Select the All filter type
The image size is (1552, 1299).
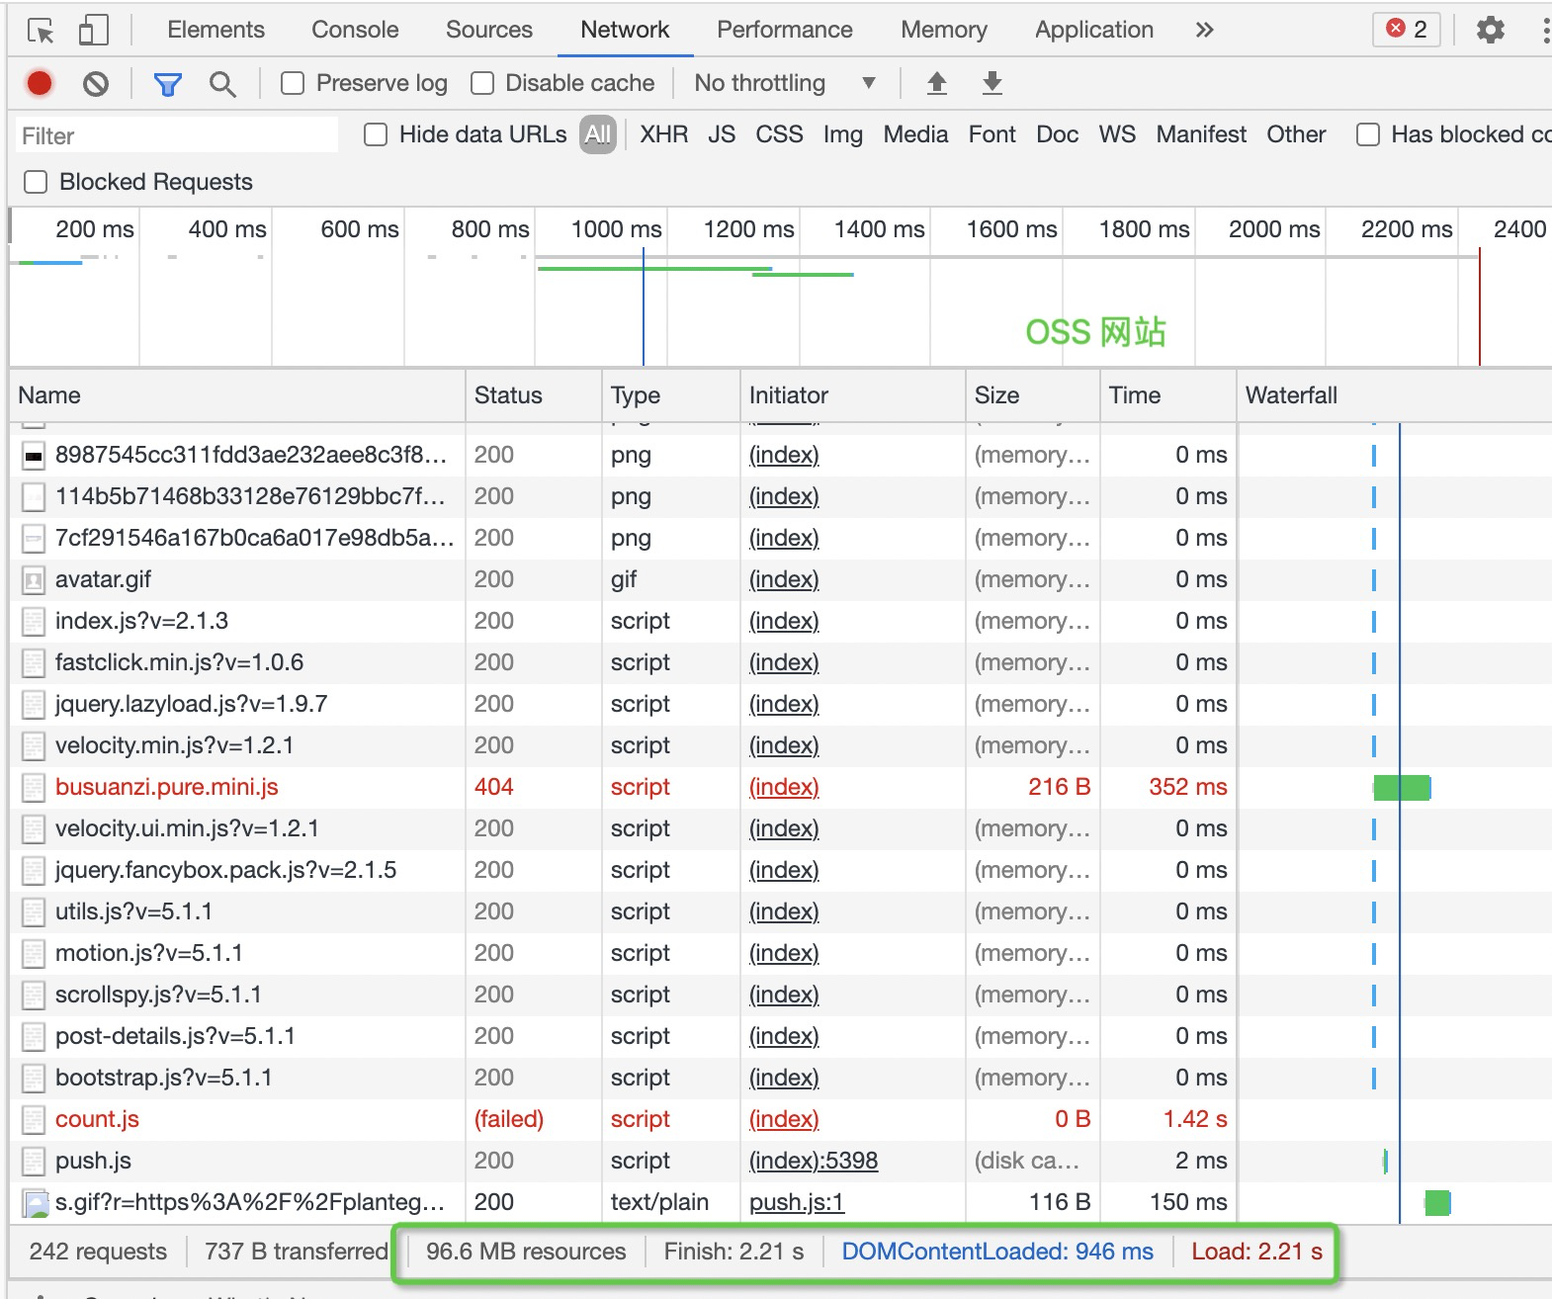598,134
